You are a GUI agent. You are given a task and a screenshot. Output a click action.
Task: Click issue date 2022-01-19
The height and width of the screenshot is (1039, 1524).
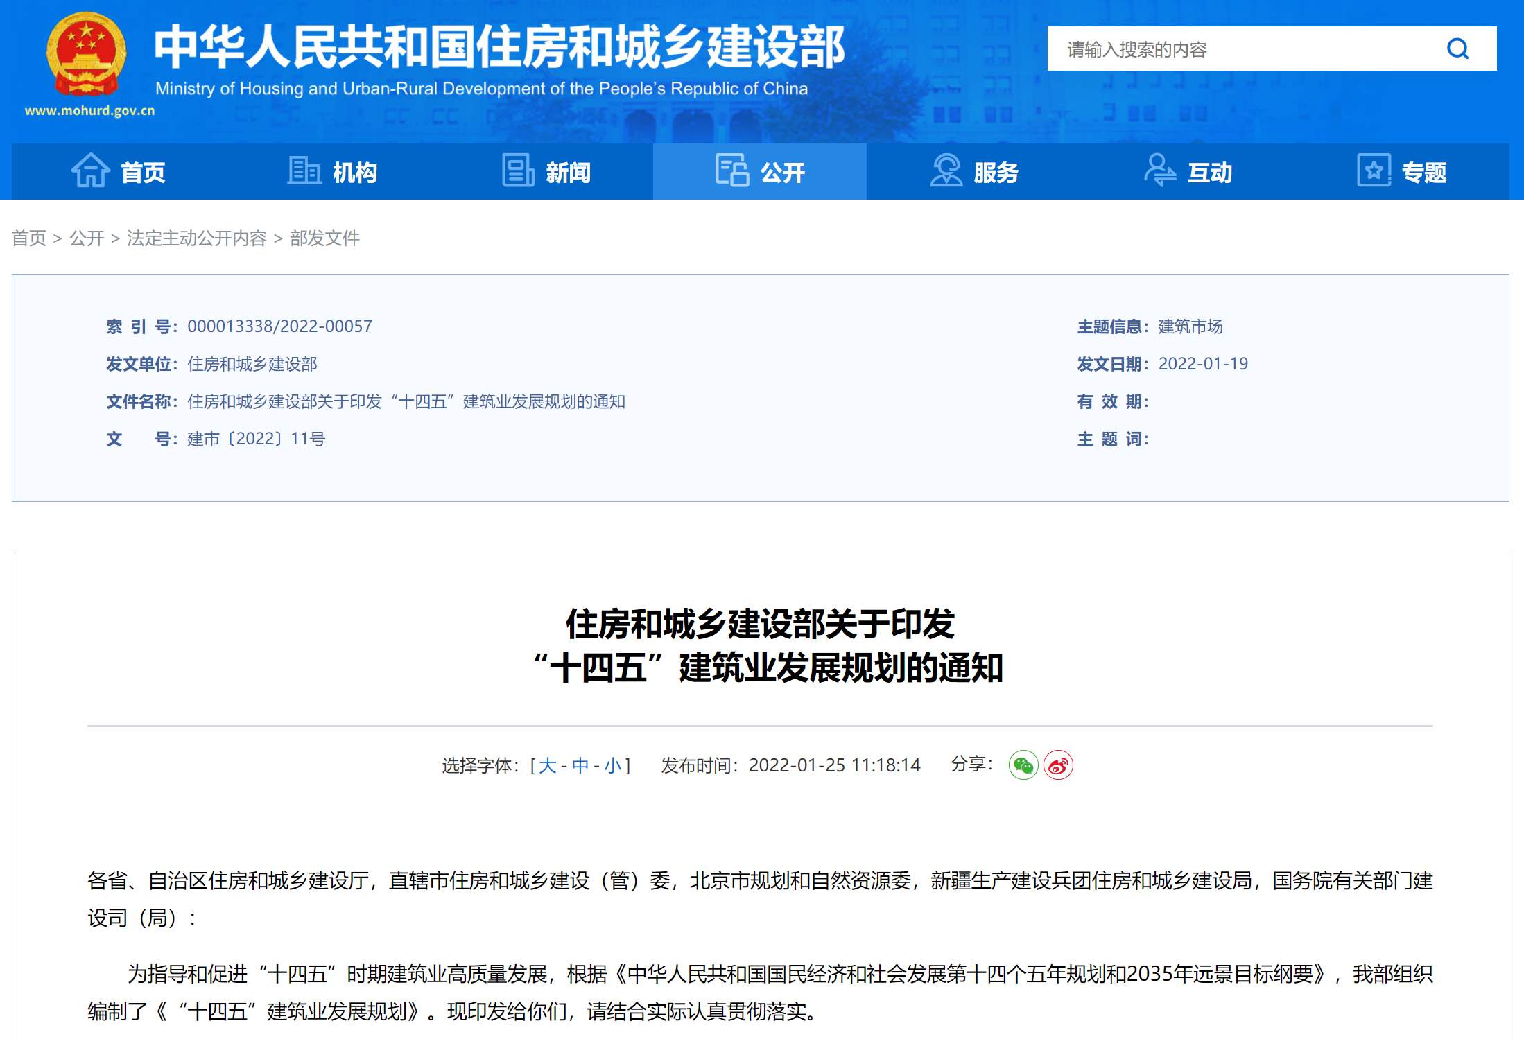tap(1203, 364)
